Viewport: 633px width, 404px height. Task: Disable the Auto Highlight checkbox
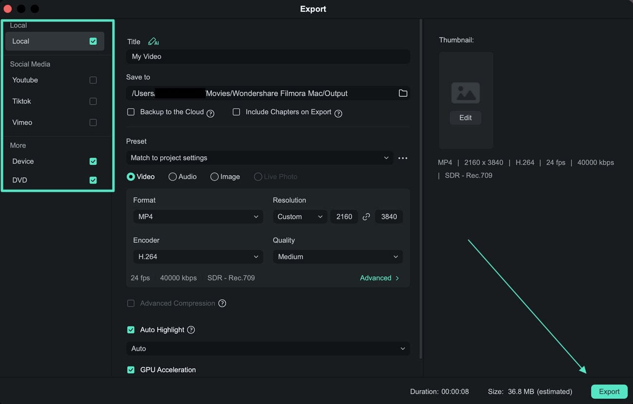tap(130, 330)
